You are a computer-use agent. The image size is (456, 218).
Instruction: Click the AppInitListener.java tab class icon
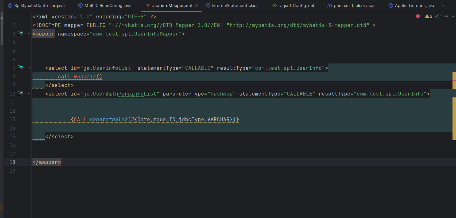pyautogui.click(x=390, y=6)
